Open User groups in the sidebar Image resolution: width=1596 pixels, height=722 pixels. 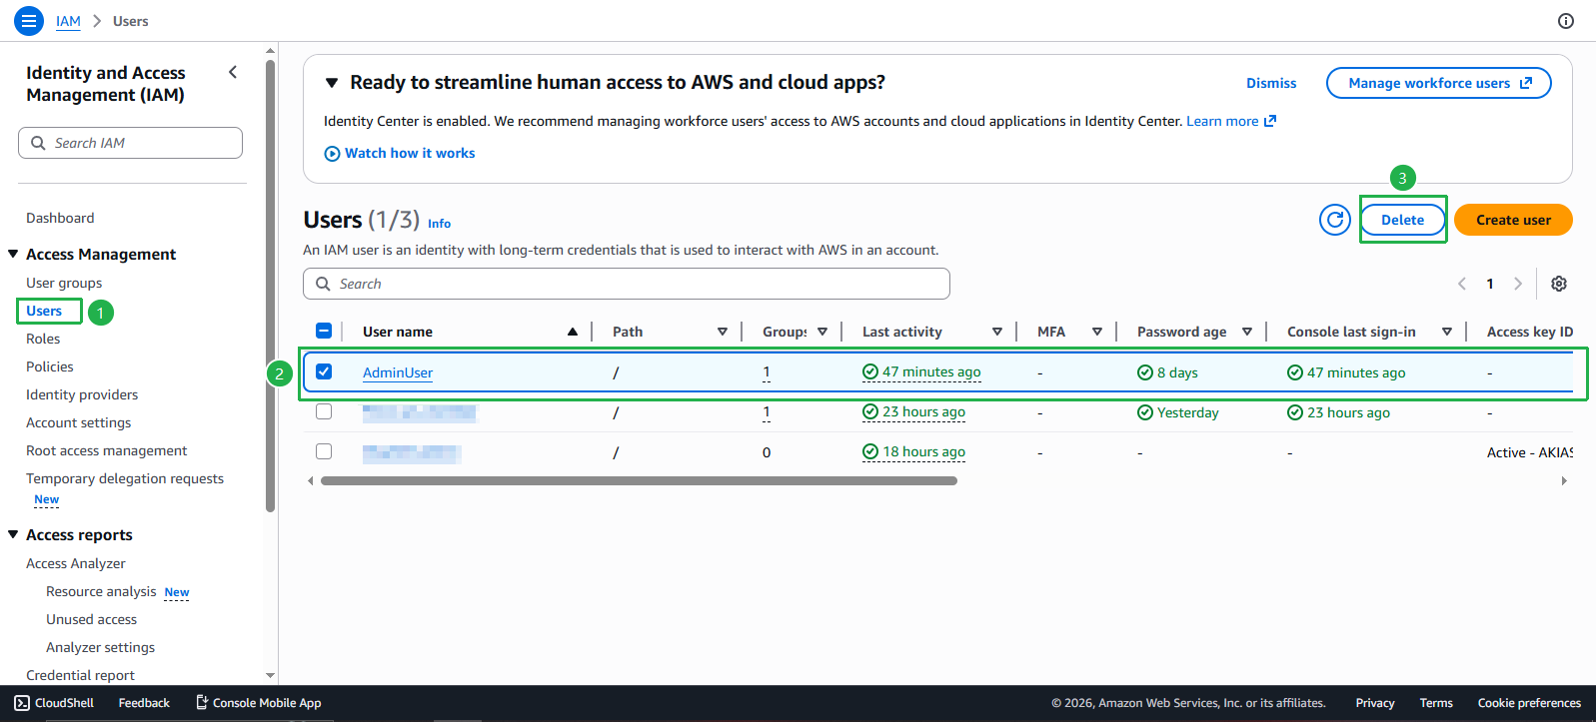(x=64, y=283)
